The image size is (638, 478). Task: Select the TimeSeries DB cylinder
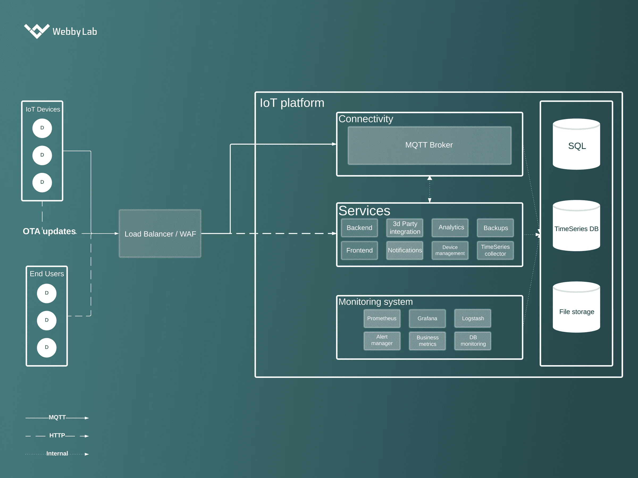(x=576, y=226)
